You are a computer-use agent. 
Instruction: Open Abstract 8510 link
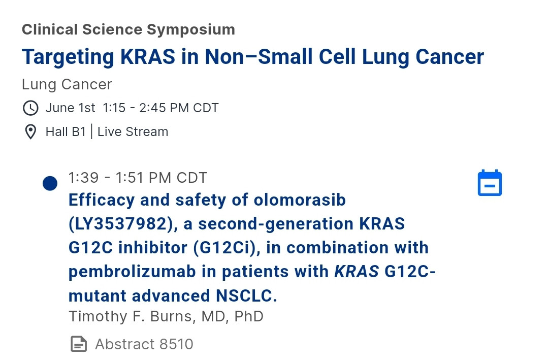pos(144,344)
